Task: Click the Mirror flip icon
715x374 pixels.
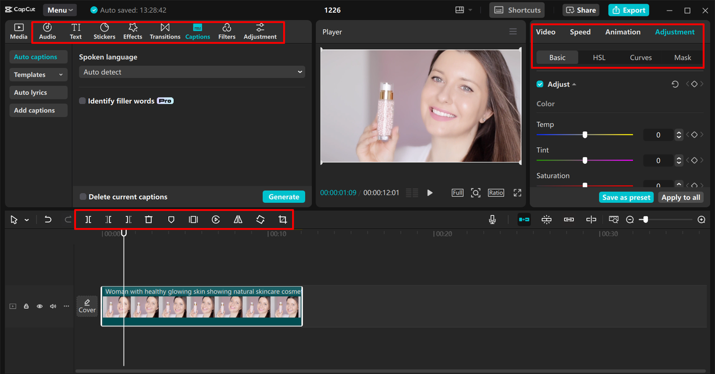Action: click(238, 220)
